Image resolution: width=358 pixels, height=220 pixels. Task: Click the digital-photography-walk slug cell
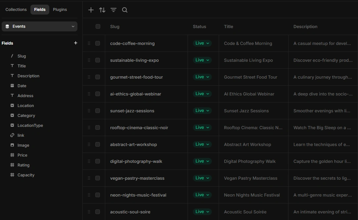(146, 161)
